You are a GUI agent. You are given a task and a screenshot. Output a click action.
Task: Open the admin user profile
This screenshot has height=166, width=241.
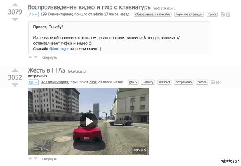pyautogui.click(x=98, y=14)
